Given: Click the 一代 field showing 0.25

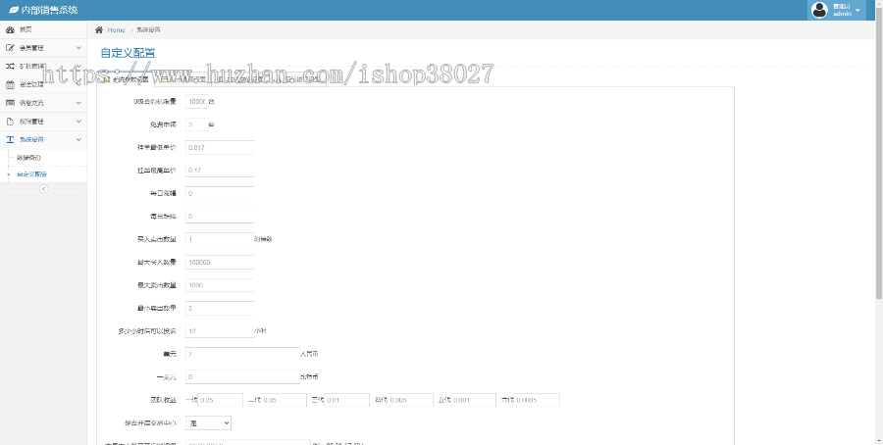Looking at the screenshot, I should [220, 400].
